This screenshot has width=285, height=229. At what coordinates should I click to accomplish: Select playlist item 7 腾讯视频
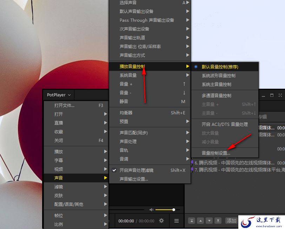[x=238, y=170]
